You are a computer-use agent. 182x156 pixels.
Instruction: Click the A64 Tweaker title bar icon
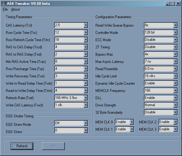tap(4, 4)
